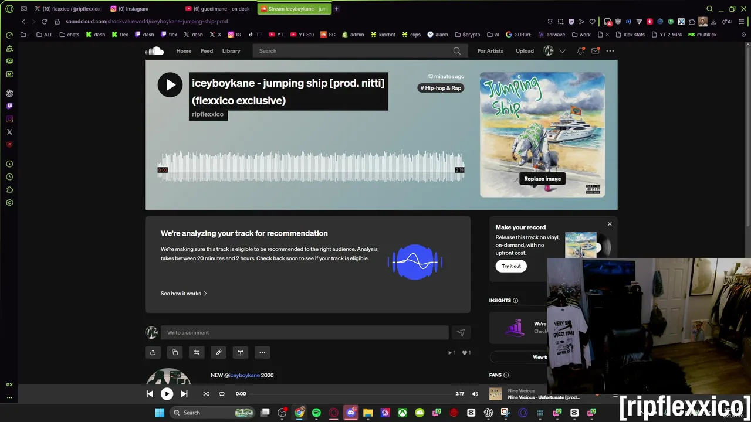Mute the player volume
This screenshot has height=422, width=751.
point(475,394)
